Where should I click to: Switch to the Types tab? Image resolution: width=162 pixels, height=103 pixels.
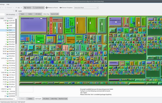23,14
